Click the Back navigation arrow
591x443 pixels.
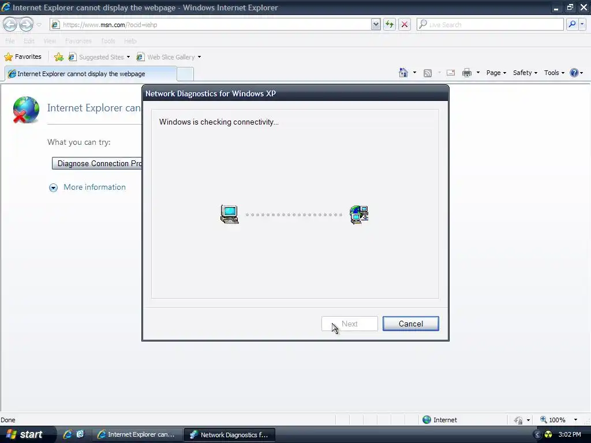10,24
